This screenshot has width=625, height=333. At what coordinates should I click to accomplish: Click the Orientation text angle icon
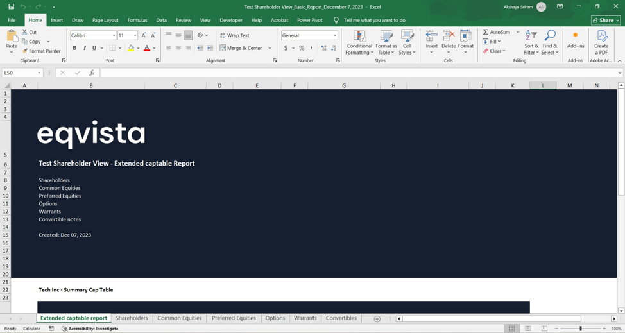coord(200,35)
